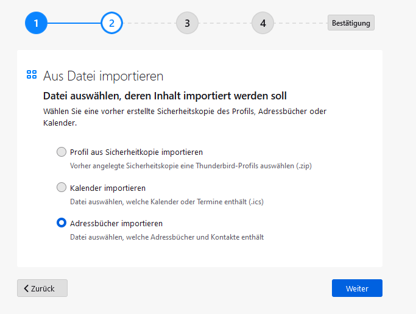Select the Kalender importieren radio button
This screenshot has width=416, height=314.
click(x=62, y=187)
